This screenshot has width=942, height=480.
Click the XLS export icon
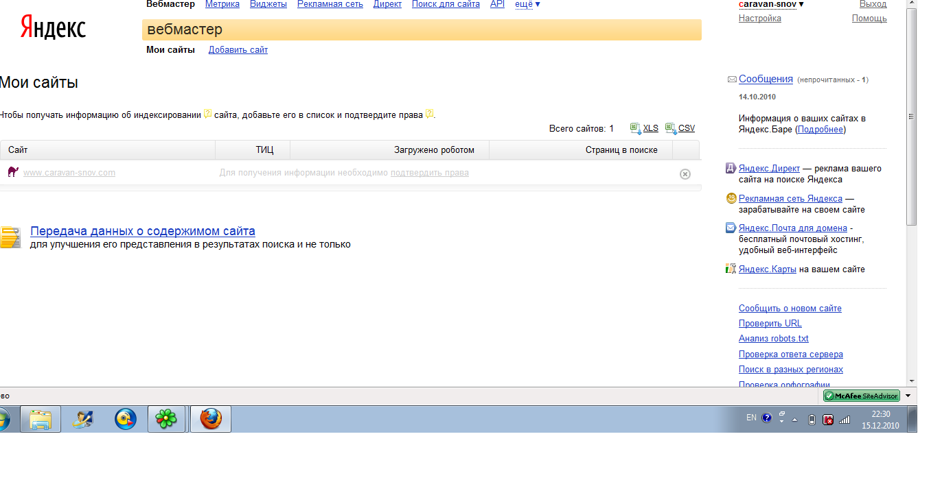pyautogui.click(x=636, y=128)
